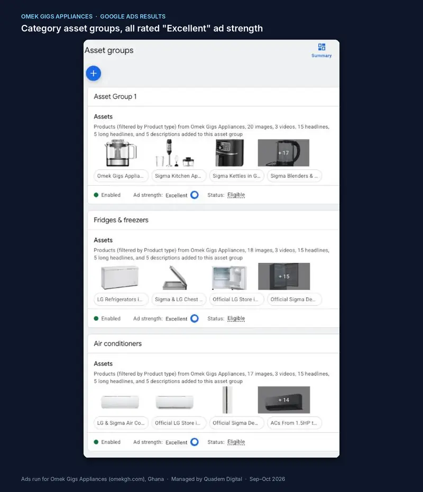This screenshot has width=423, height=492.
Task: Select the 'Sigma Blenders & ...' headline chip
Action: click(x=295, y=176)
